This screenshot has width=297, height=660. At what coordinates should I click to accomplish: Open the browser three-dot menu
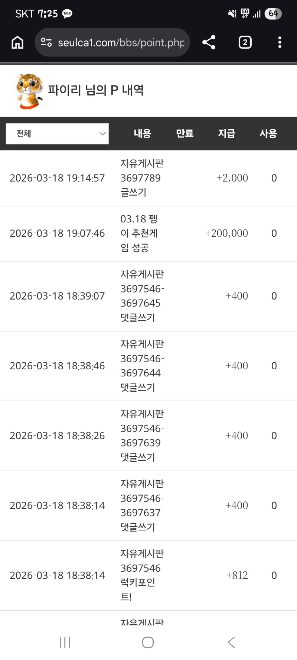click(x=280, y=42)
